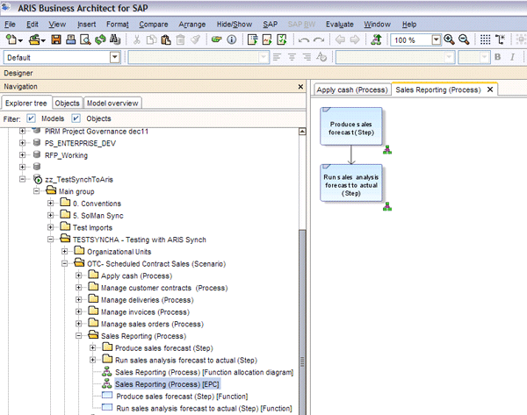Image resolution: width=527 pixels, height=415 pixels.
Task: Click the binoculars Find icon
Action: point(115,39)
